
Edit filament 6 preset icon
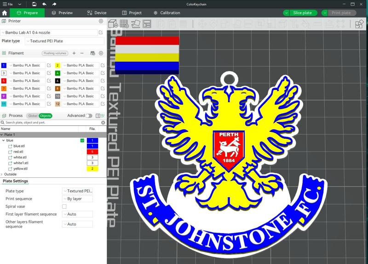[x=103, y=81]
